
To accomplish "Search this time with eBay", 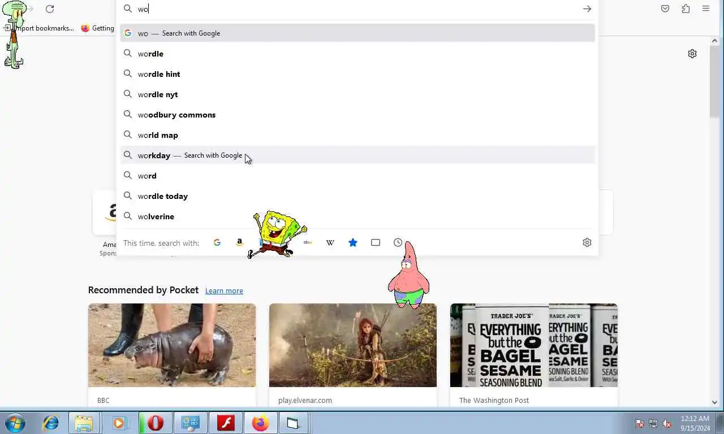I will coord(308,242).
